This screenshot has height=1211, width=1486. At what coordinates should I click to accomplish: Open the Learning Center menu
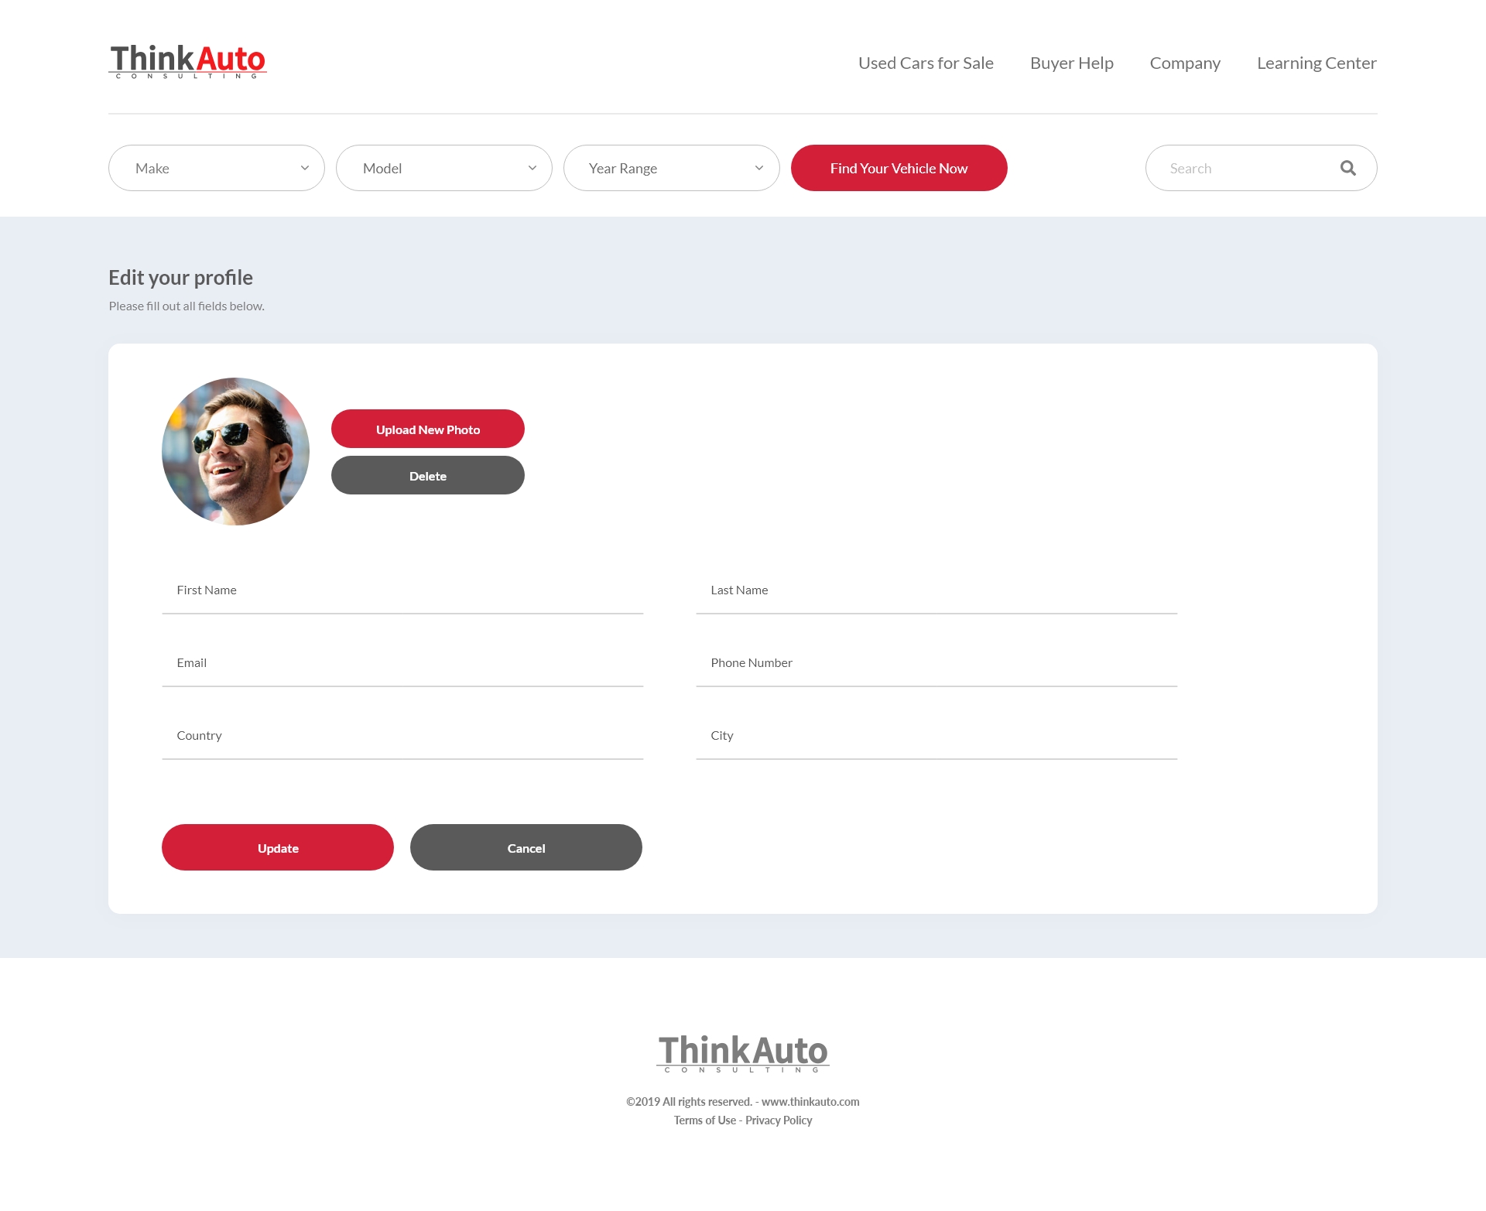(x=1317, y=63)
